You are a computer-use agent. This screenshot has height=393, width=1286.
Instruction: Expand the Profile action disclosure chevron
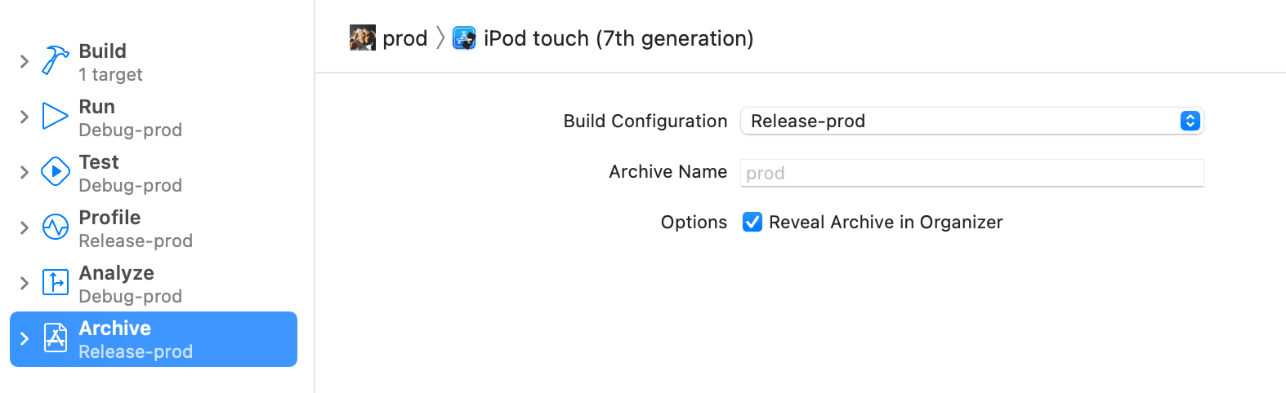(x=25, y=227)
